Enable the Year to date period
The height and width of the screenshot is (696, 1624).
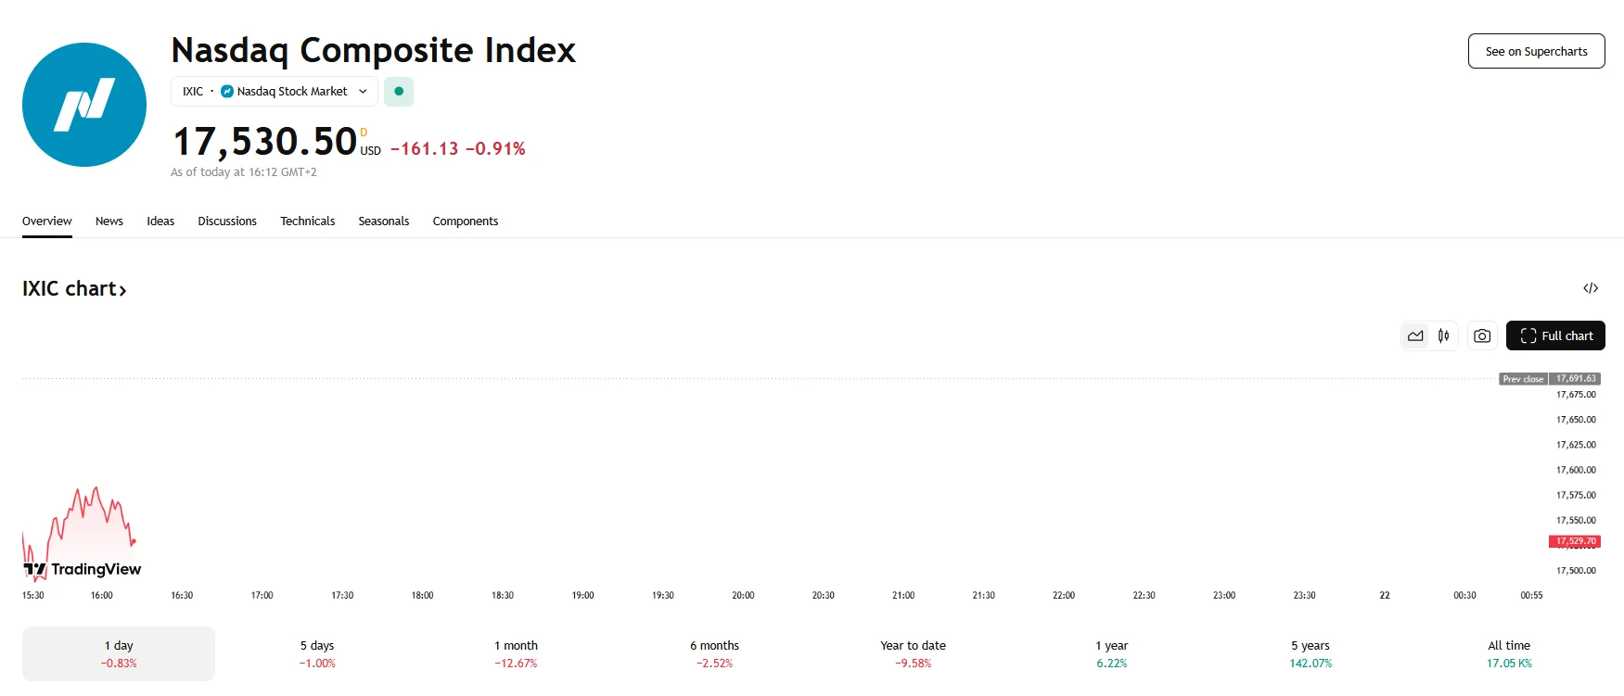point(913,652)
